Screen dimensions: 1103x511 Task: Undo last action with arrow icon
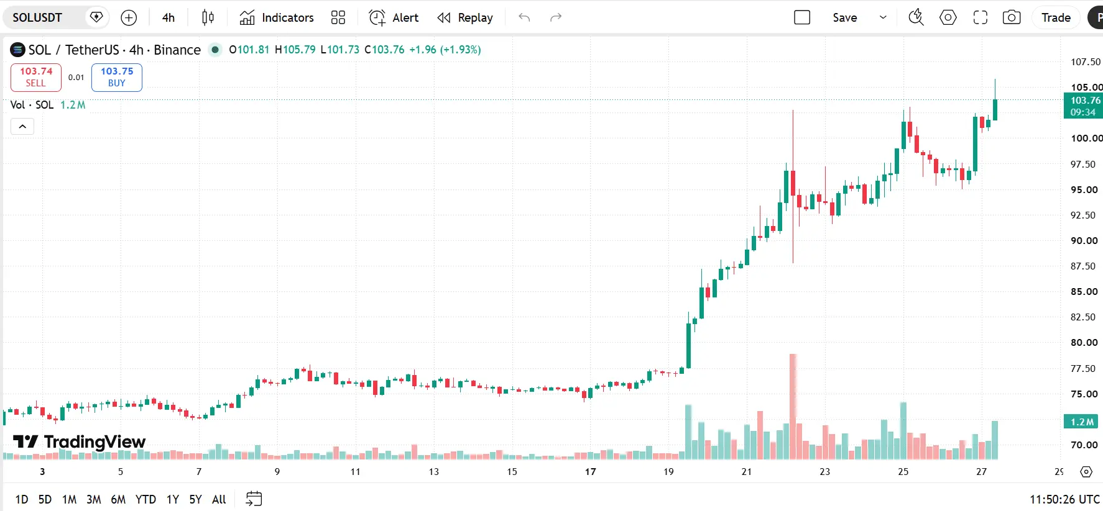click(524, 17)
